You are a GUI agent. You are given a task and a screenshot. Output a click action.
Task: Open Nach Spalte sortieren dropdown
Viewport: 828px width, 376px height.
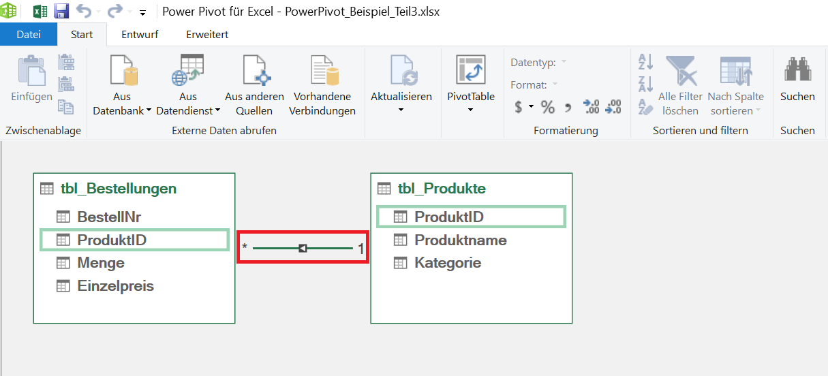[735, 85]
